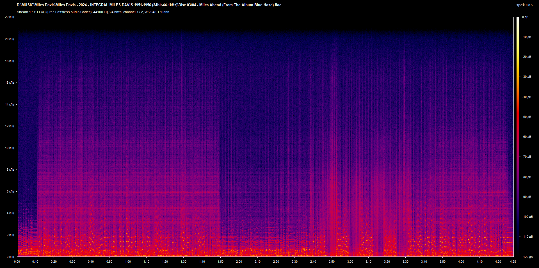Click the 0:10 time axis label
The image size is (539, 268).
(35, 262)
